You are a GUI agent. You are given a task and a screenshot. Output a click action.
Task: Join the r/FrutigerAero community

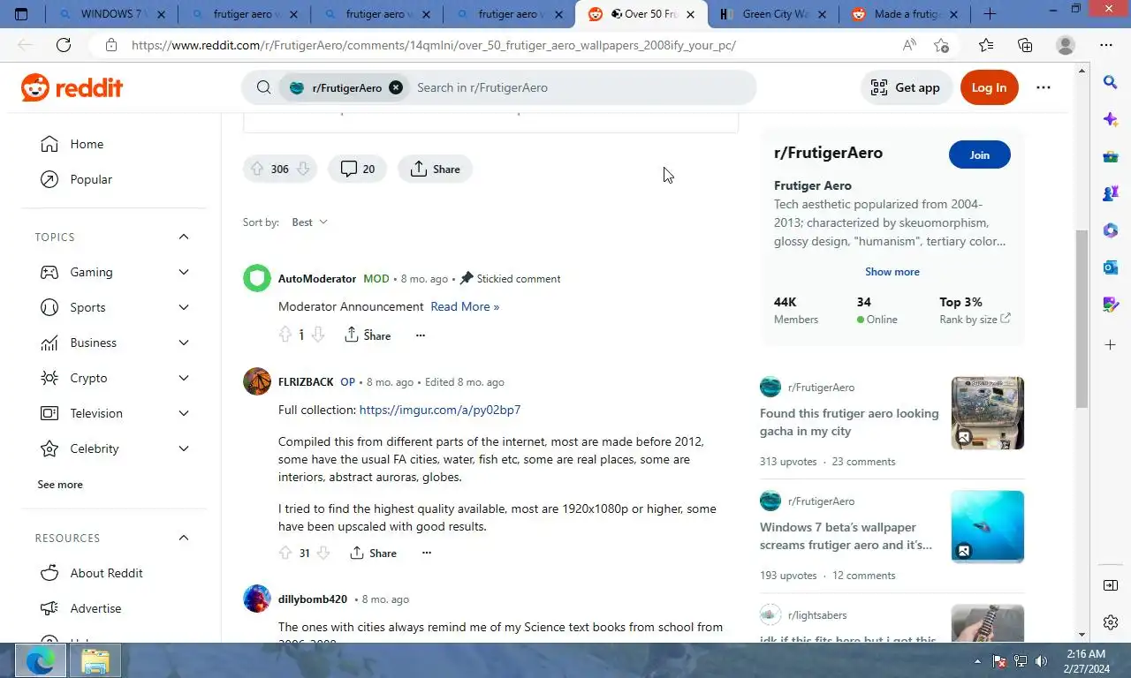pos(980,154)
